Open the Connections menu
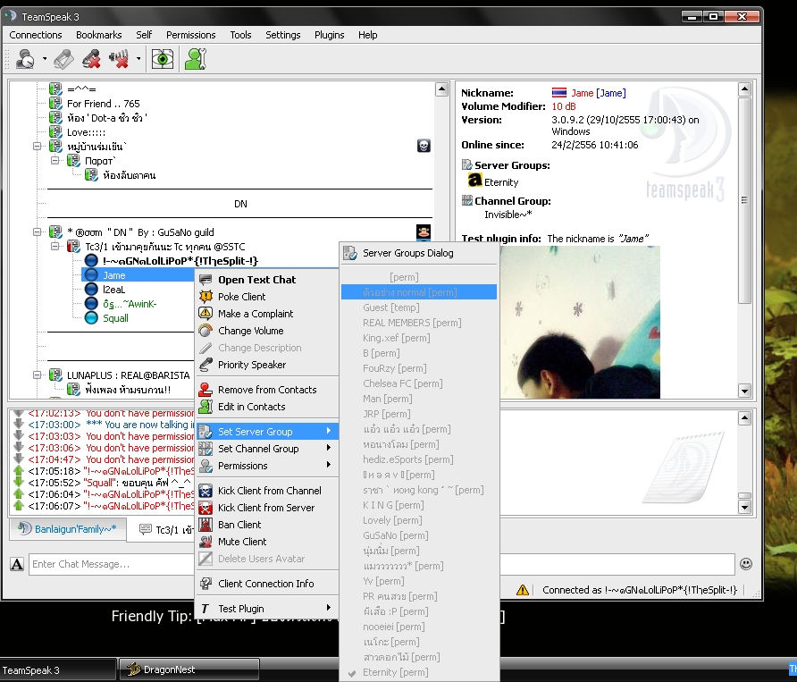The width and height of the screenshot is (797, 682). click(x=36, y=35)
